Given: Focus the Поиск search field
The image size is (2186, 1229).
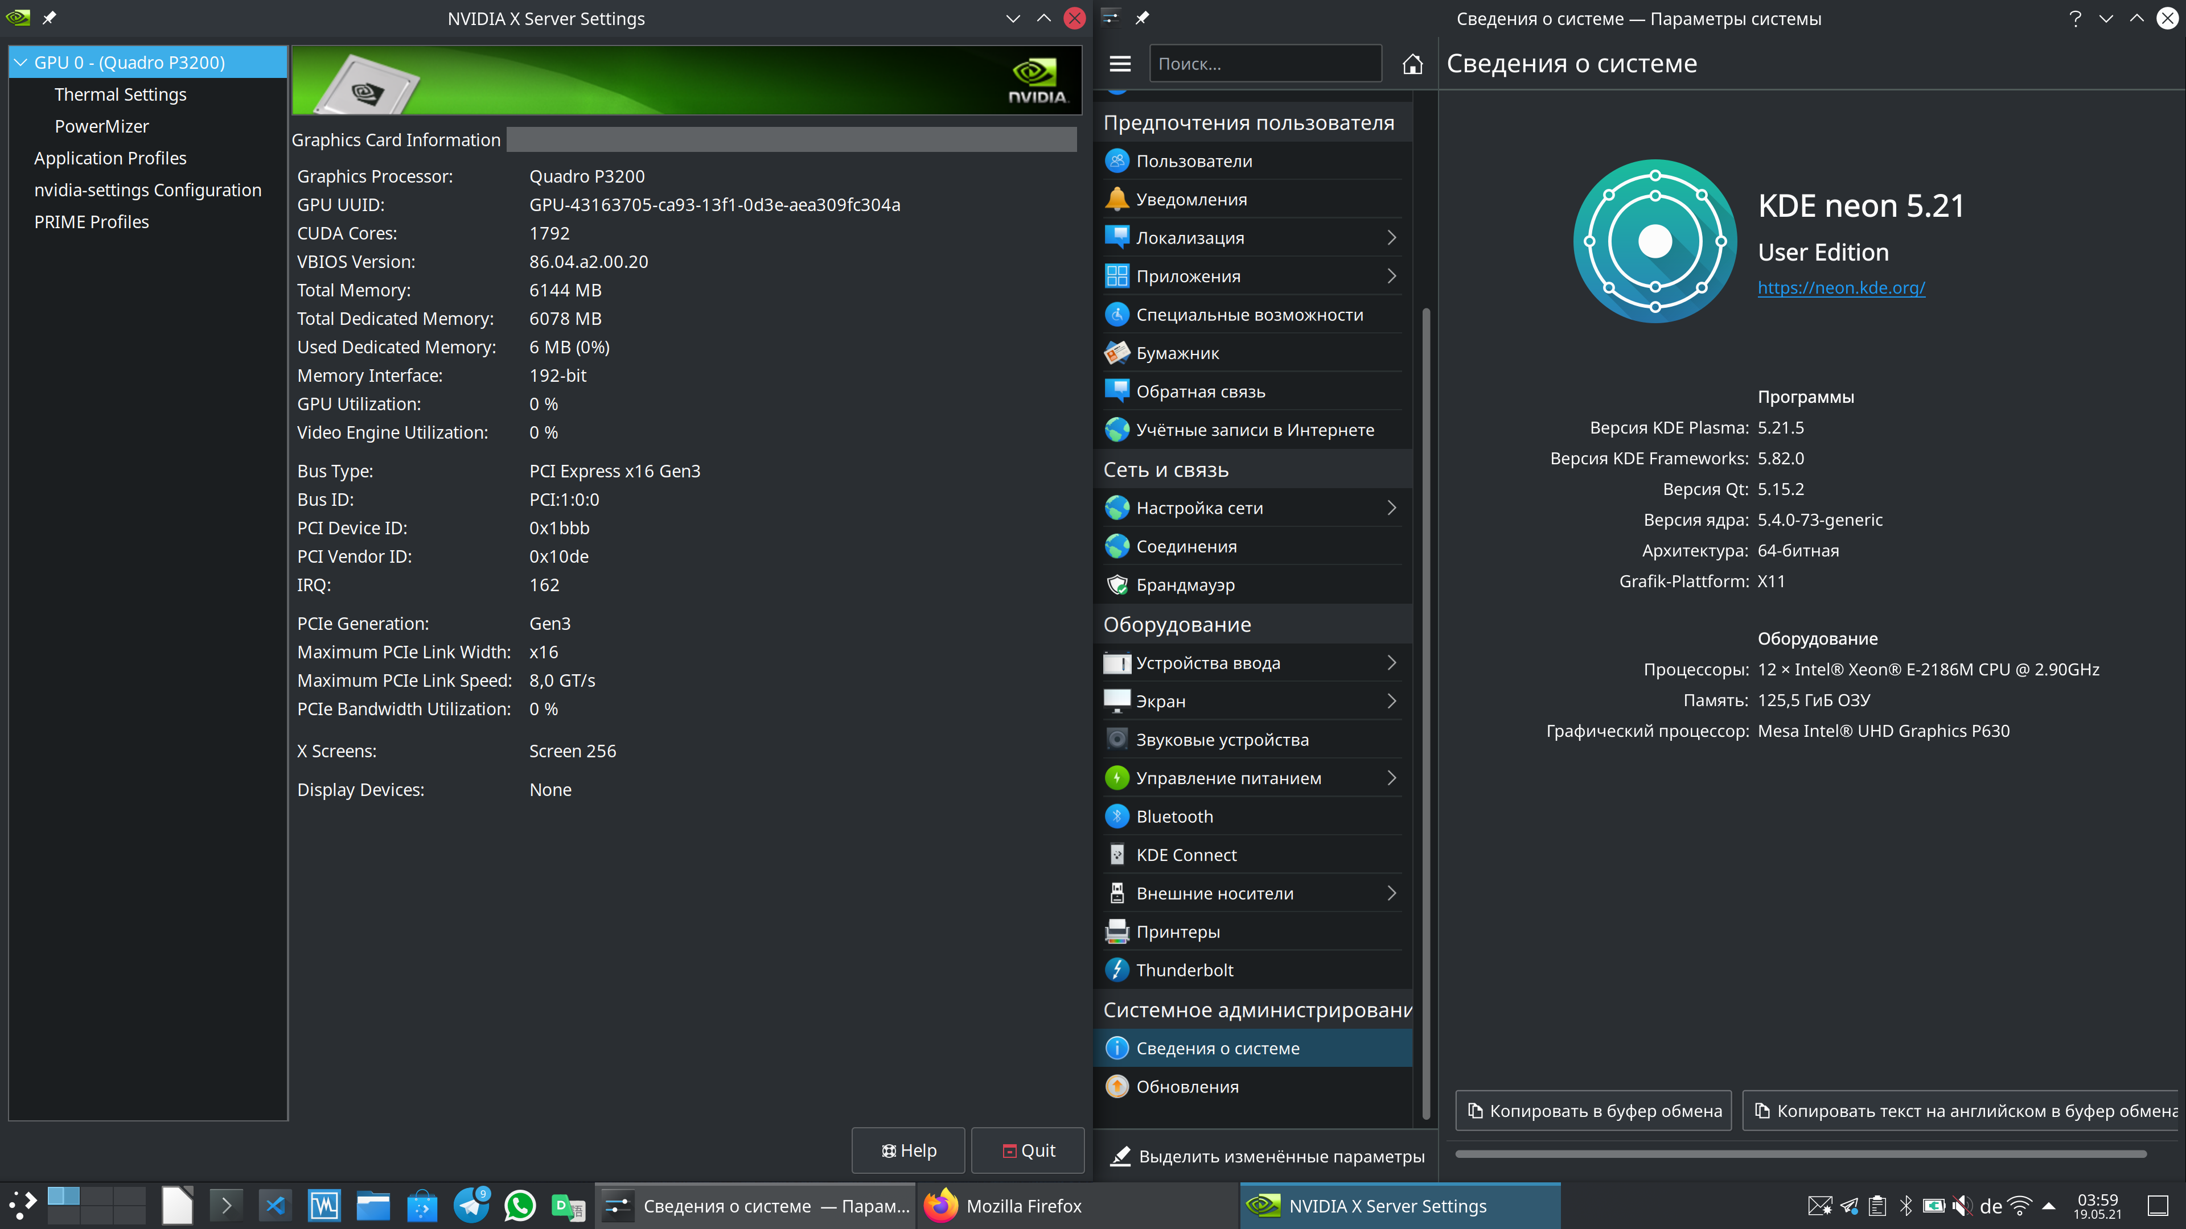Looking at the screenshot, I should click(1265, 64).
